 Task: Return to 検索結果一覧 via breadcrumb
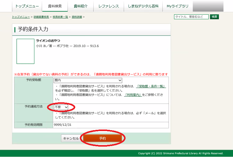click(60, 17)
